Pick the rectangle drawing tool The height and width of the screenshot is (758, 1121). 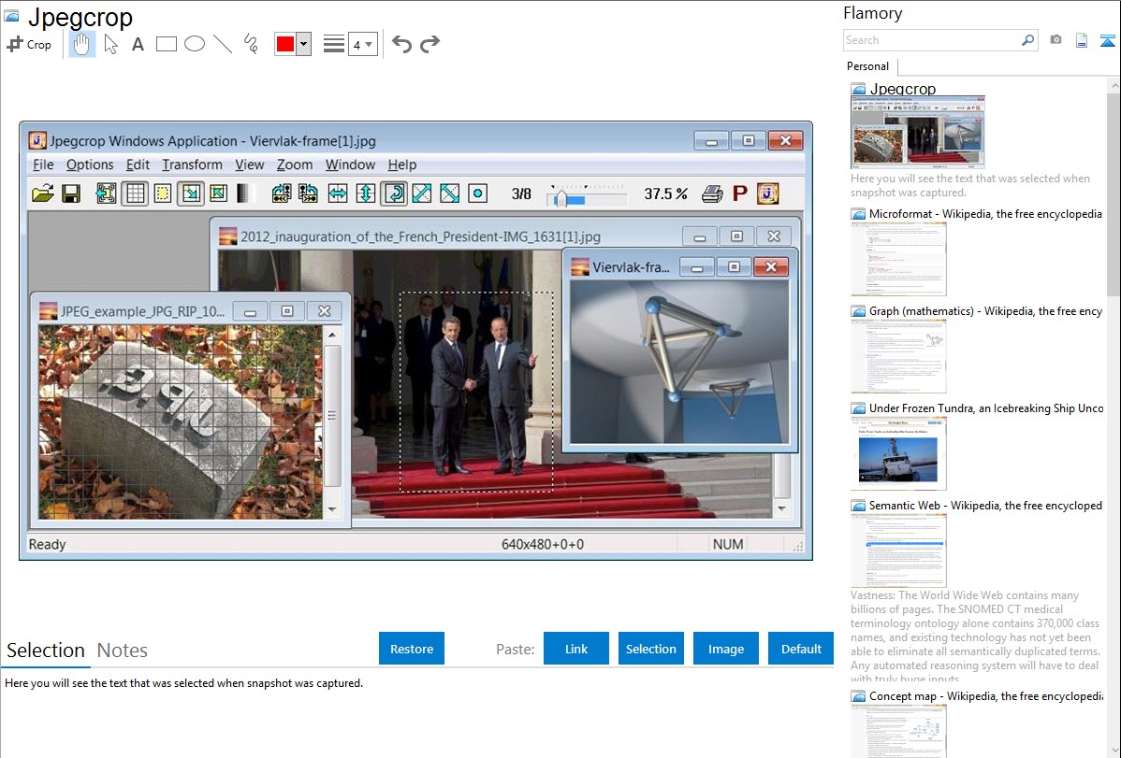click(166, 44)
